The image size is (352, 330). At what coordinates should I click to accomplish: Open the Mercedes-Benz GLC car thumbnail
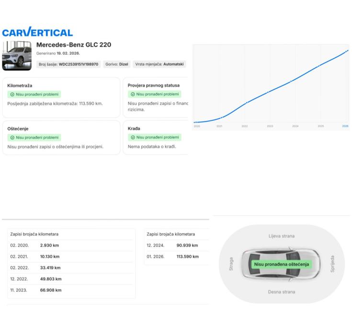(17, 55)
